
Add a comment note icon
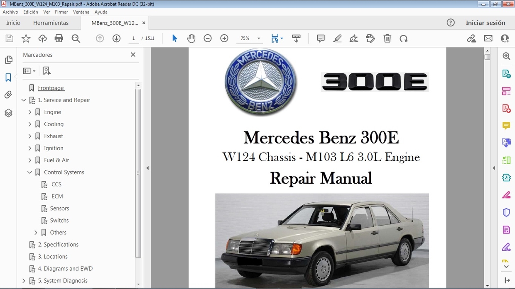[x=321, y=39]
